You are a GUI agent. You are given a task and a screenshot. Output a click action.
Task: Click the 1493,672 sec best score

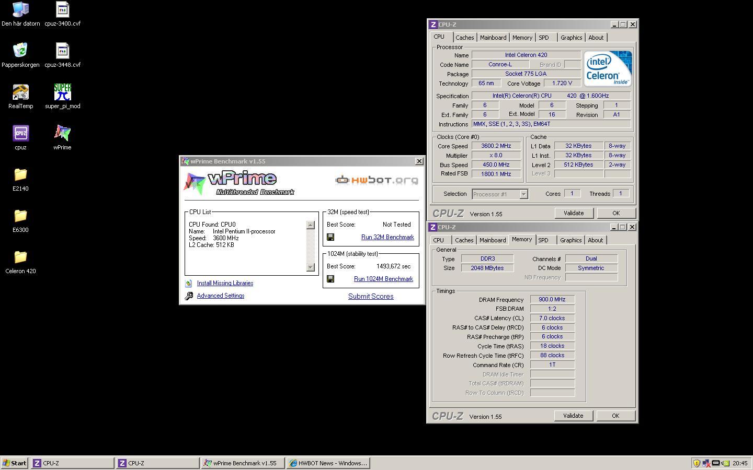pos(394,266)
